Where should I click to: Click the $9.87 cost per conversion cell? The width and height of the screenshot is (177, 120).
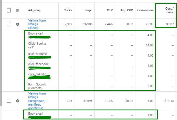[x=169, y=24]
